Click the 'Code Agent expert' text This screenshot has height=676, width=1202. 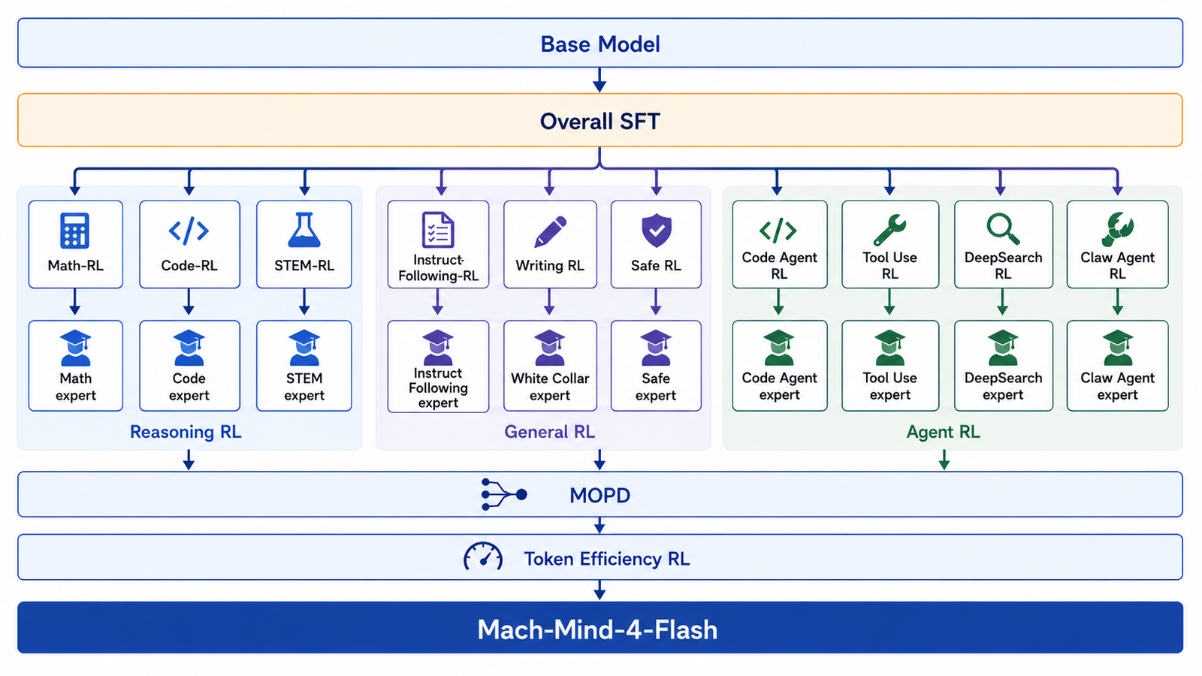coord(779,386)
